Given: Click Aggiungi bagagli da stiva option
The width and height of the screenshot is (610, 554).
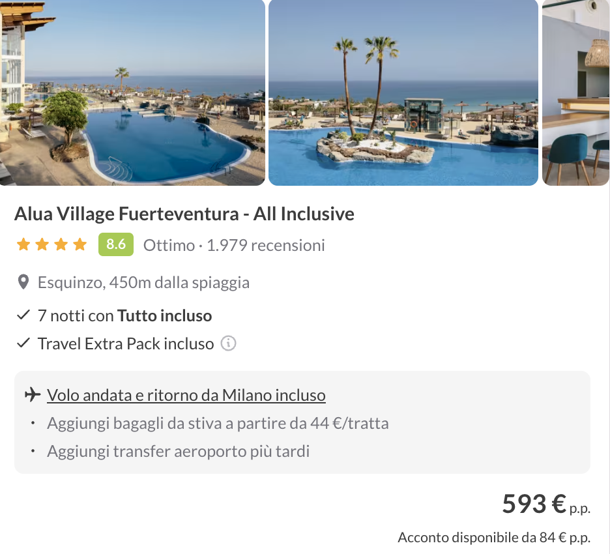Looking at the screenshot, I should (218, 423).
